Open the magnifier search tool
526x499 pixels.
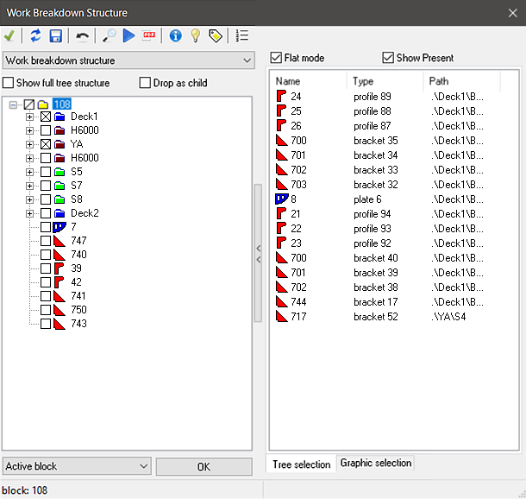click(109, 35)
